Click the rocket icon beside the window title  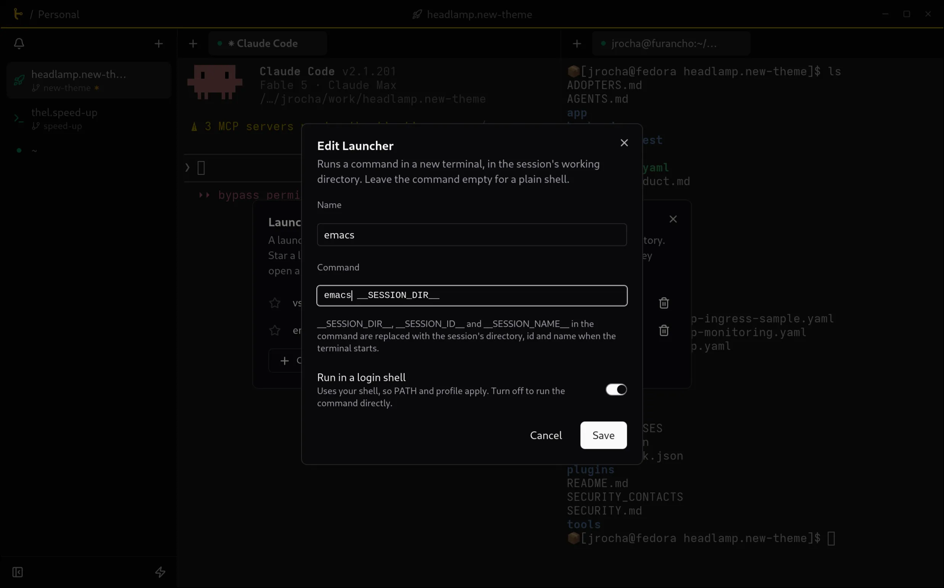[417, 14]
